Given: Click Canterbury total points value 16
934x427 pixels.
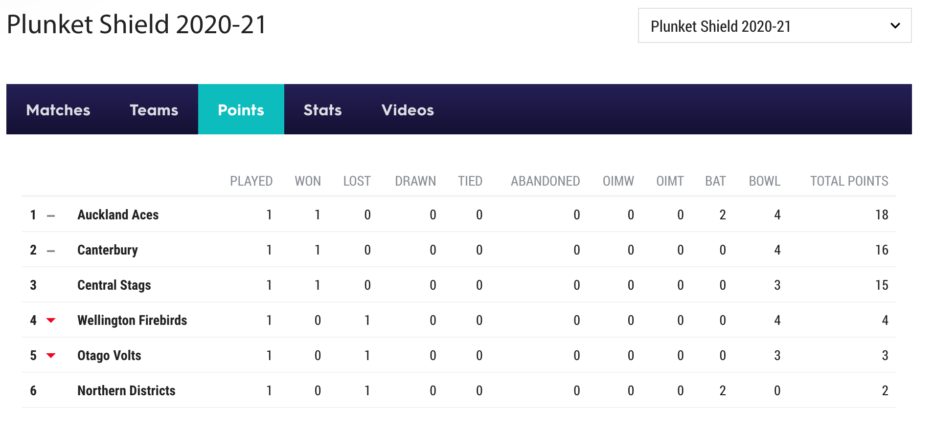Looking at the screenshot, I should (882, 250).
